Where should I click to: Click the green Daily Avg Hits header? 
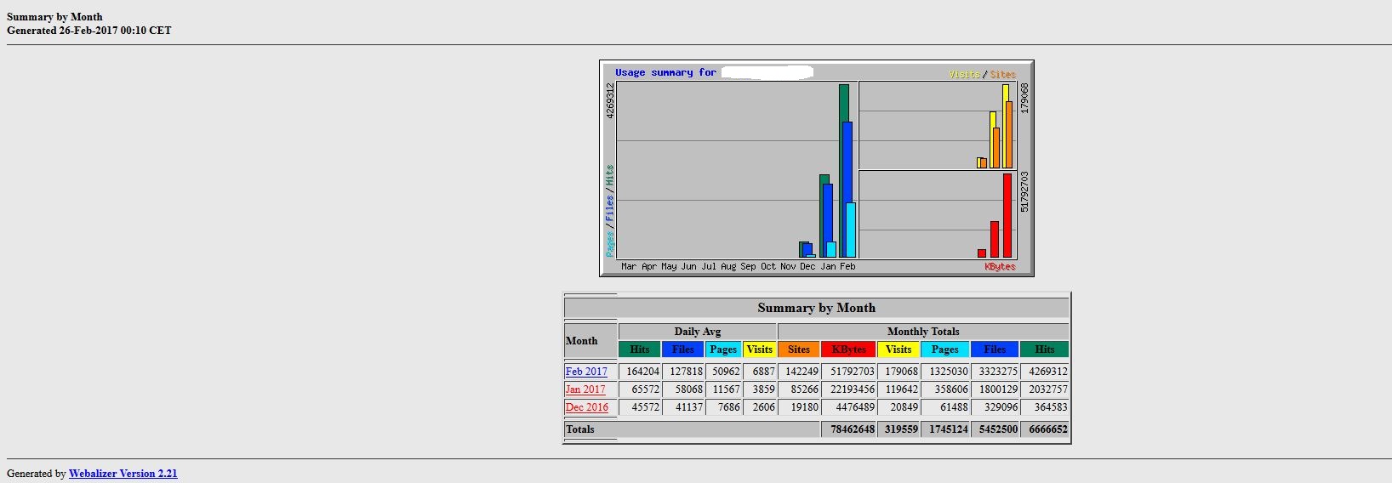[640, 349]
